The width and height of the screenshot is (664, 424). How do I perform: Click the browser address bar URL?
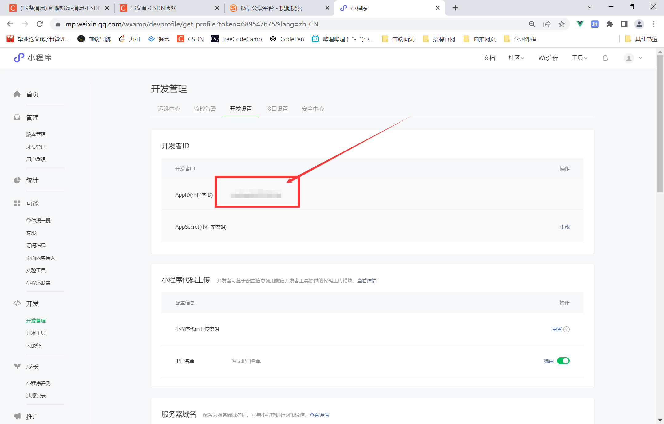click(192, 24)
